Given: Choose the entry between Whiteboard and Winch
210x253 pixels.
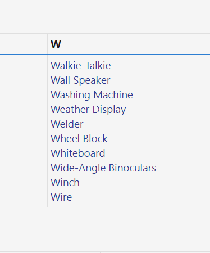Looking at the screenshot, I should click(103, 168).
